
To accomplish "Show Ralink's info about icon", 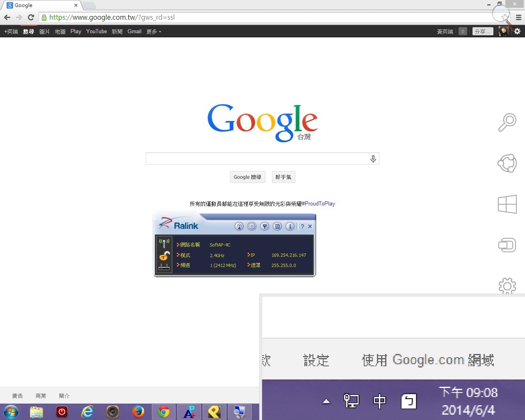I will click(x=290, y=226).
